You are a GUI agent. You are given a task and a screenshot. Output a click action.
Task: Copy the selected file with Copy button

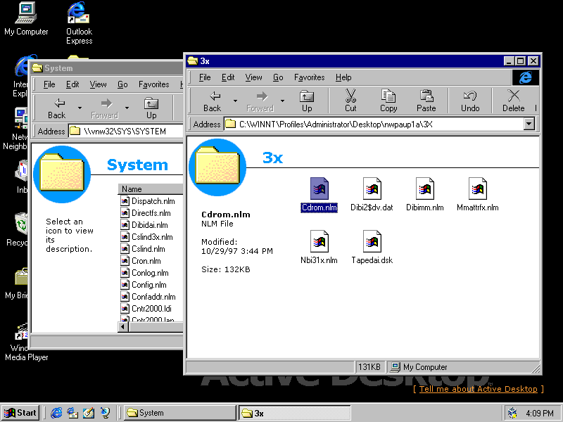(x=388, y=101)
